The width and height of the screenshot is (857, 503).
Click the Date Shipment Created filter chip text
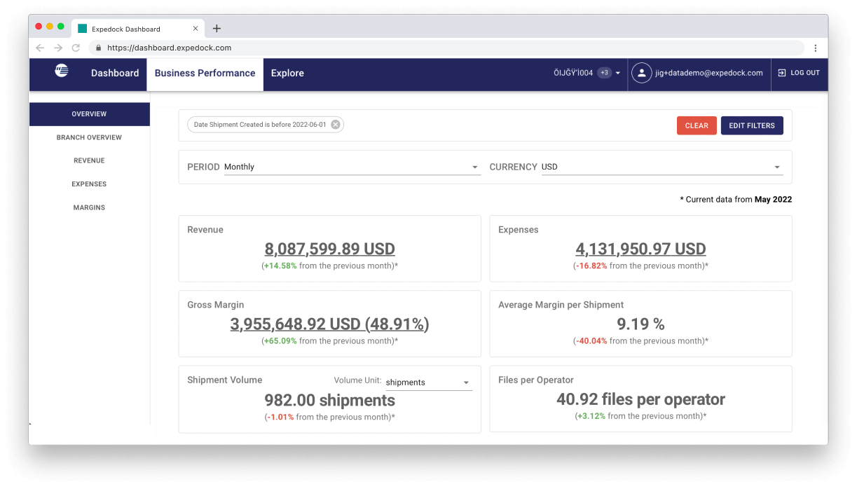click(x=260, y=125)
